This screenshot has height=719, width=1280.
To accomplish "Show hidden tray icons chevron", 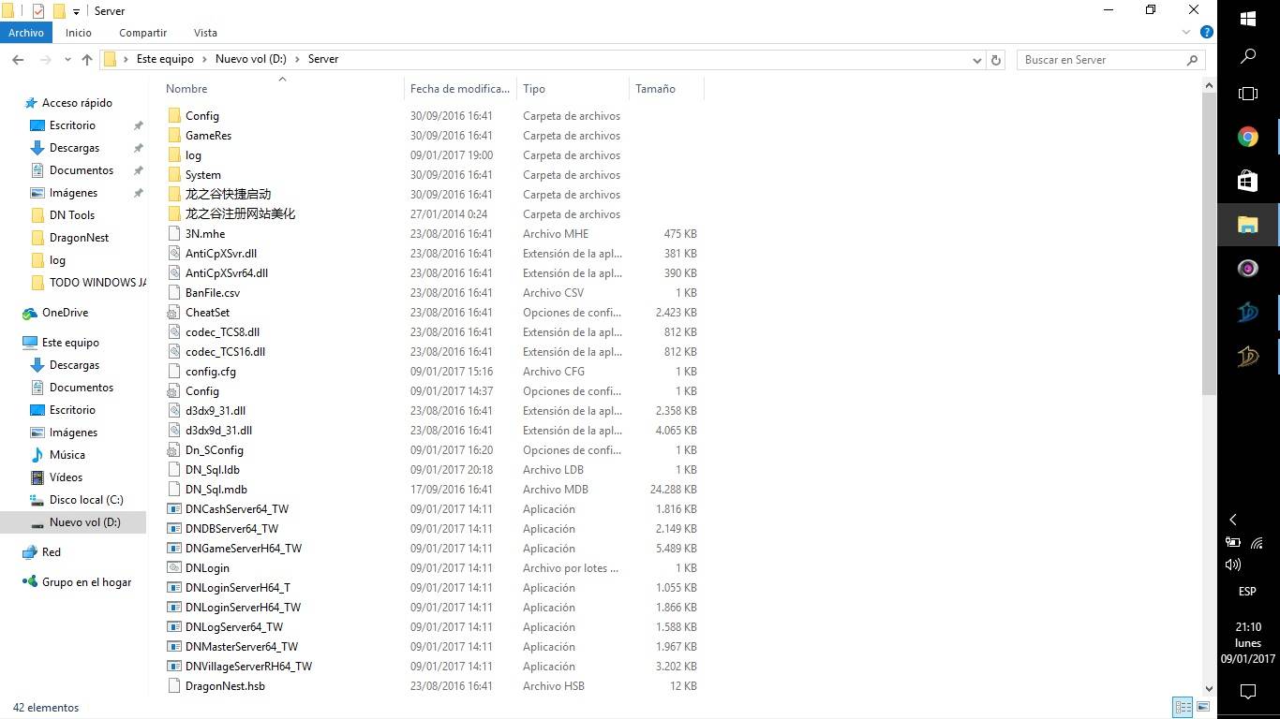I will pyautogui.click(x=1233, y=520).
